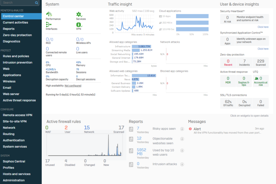Open the Performance gauge icon
The image size is (276, 184).
click(49, 14)
